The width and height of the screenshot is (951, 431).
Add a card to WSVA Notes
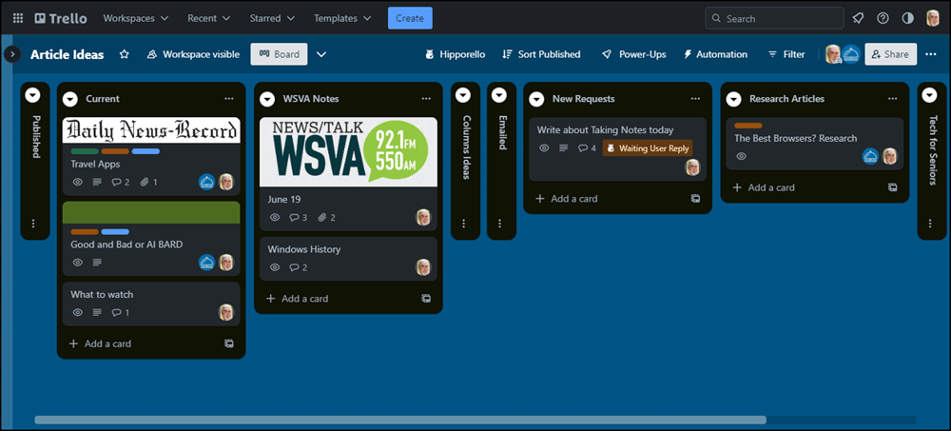[297, 299]
